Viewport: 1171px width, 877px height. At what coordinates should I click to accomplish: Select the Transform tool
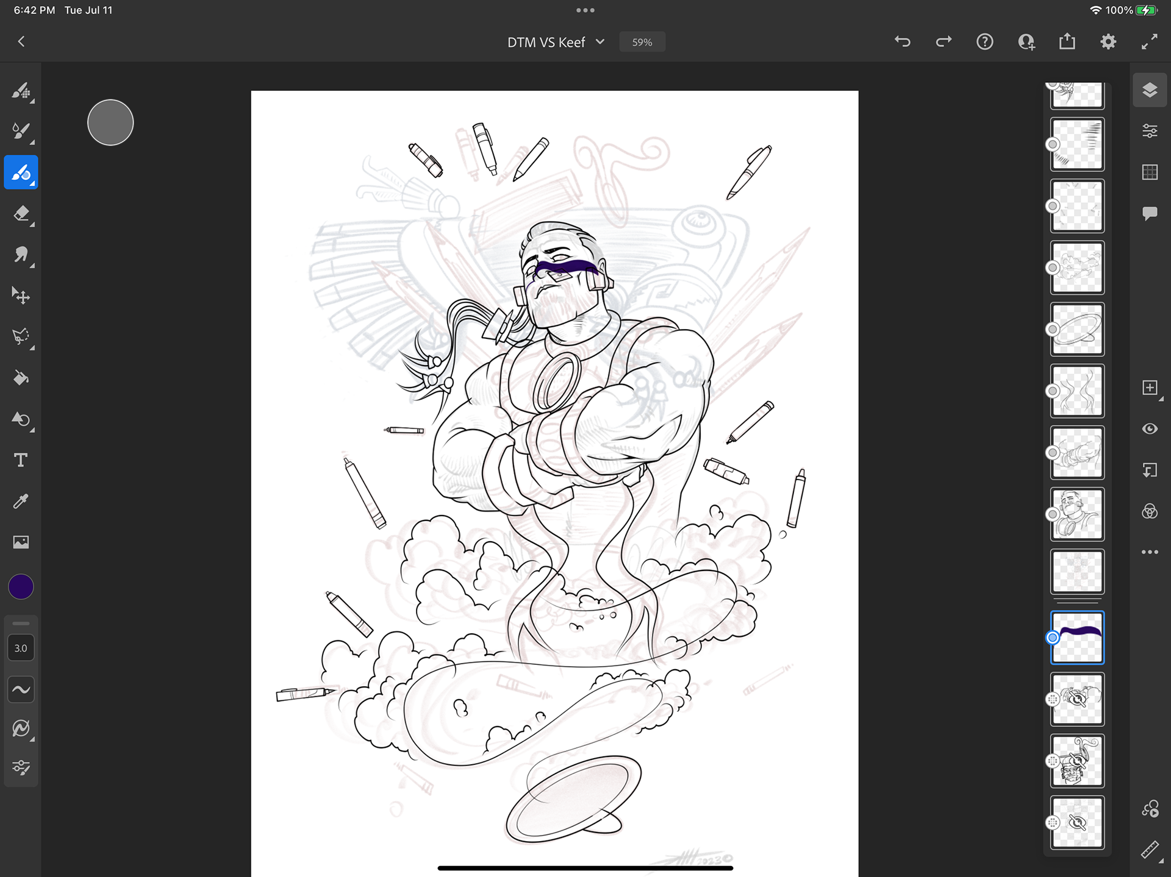(21, 296)
